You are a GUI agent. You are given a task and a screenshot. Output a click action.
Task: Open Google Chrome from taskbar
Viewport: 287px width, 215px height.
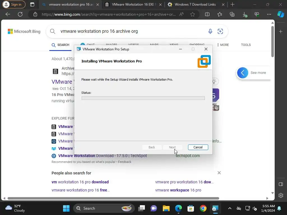coord(203,208)
